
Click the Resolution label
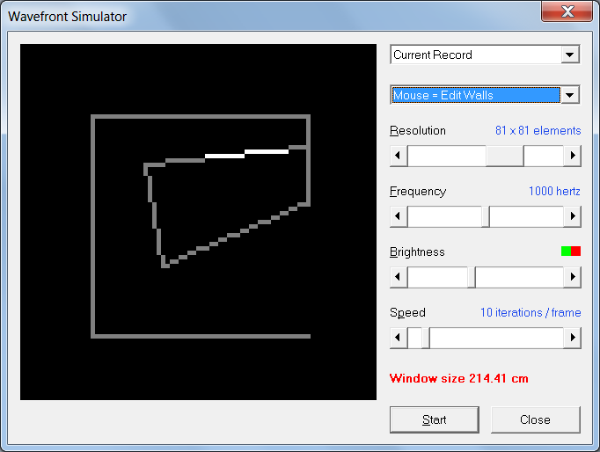[418, 131]
